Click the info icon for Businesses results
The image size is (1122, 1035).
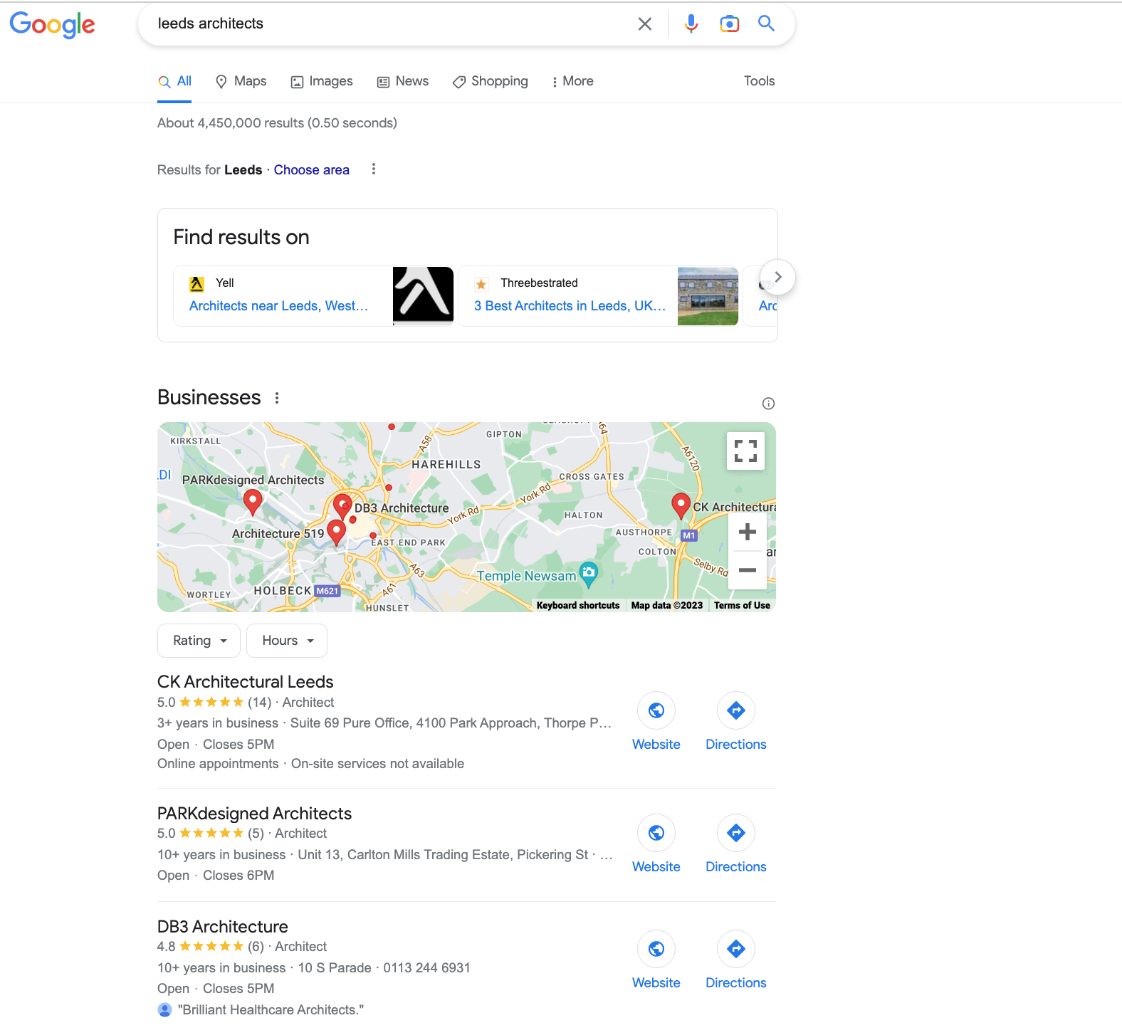click(x=768, y=404)
